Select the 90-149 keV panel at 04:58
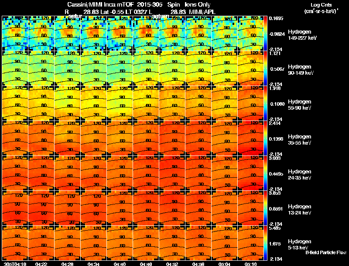The height and width of the screenshot is (266, 349). (x=198, y=68)
